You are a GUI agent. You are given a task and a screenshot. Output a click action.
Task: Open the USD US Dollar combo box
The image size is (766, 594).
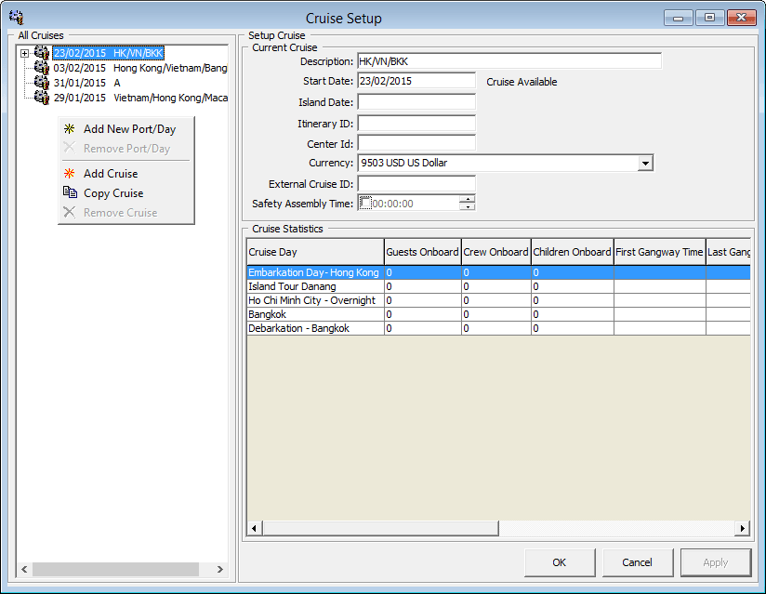click(645, 164)
